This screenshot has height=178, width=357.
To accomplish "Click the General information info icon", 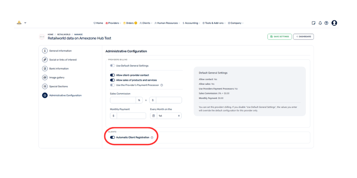I will [x=45, y=51].
